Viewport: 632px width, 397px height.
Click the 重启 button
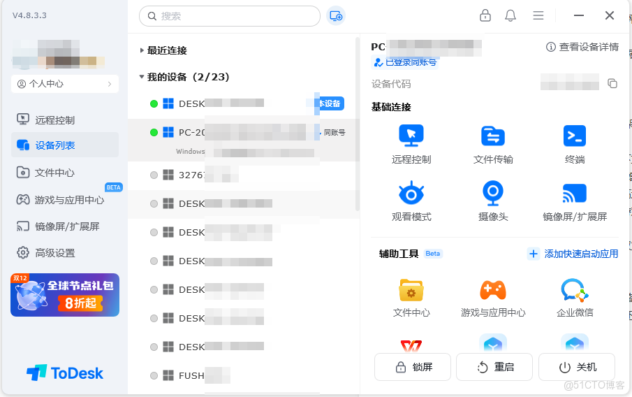pos(494,367)
